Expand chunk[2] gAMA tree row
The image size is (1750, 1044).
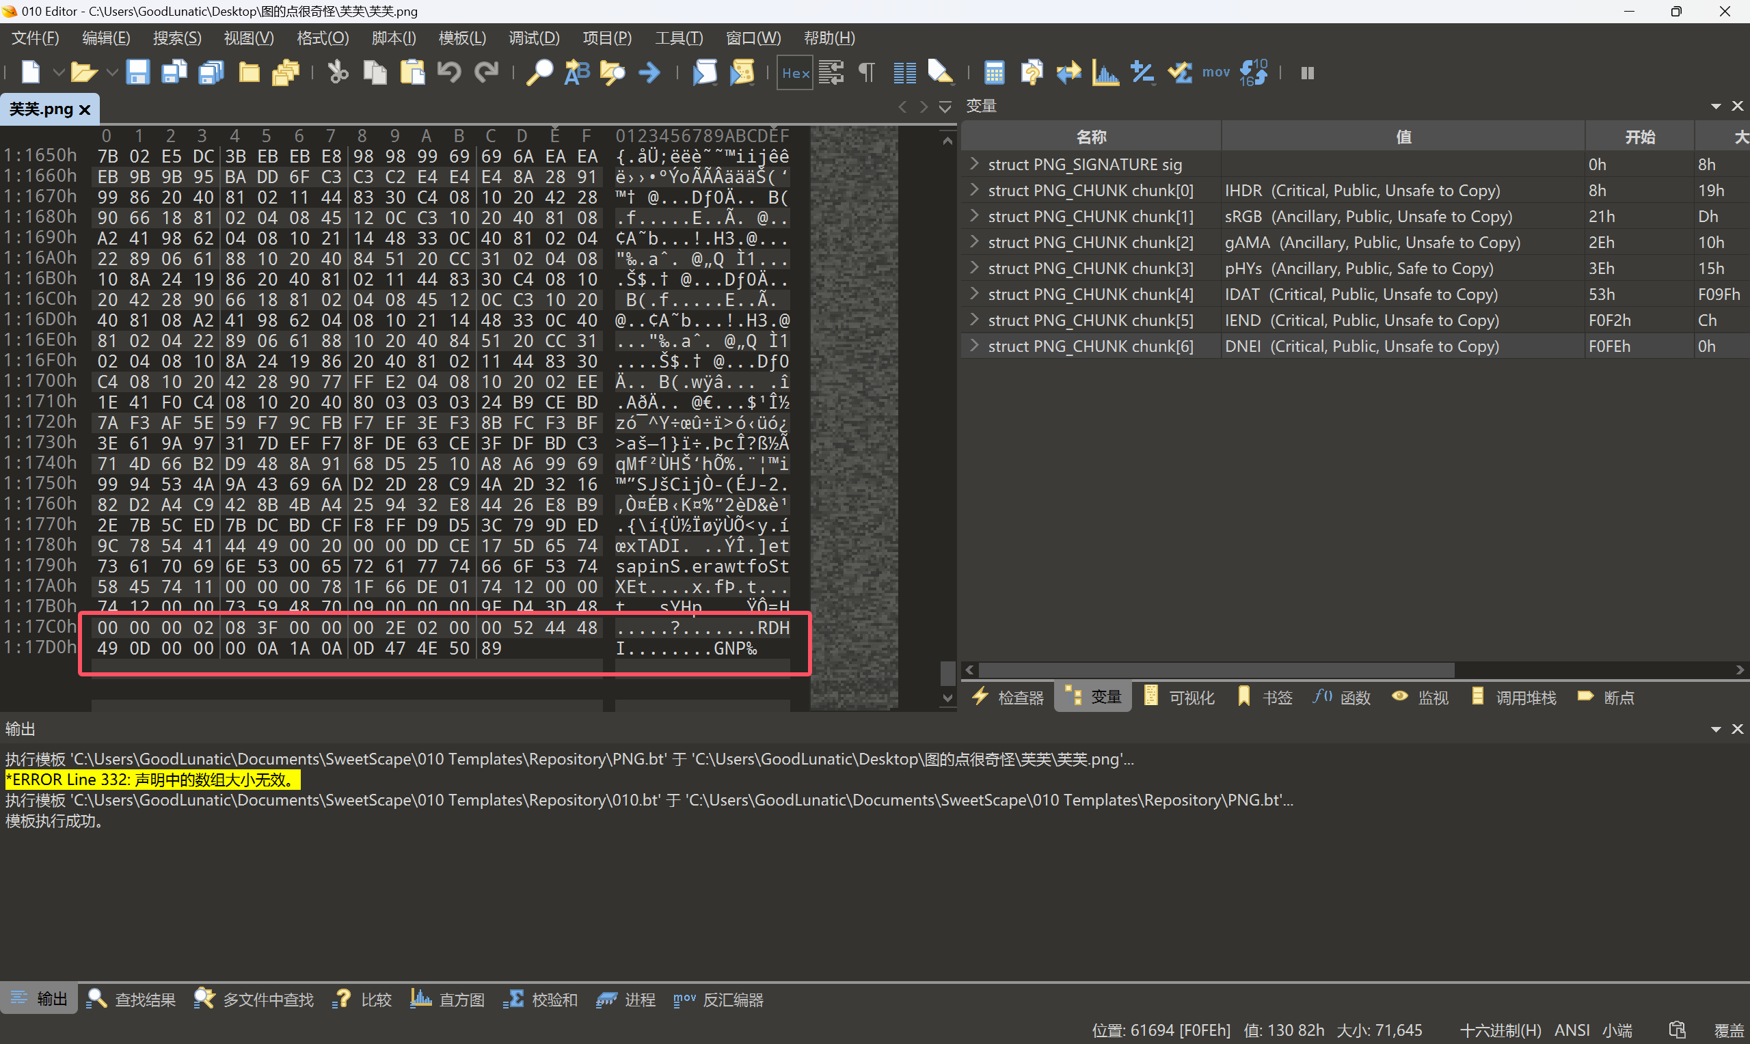coord(975,242)
